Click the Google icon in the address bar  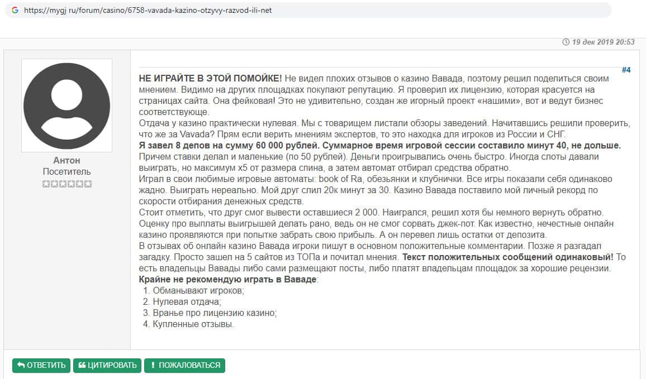(x=15, y=10)
